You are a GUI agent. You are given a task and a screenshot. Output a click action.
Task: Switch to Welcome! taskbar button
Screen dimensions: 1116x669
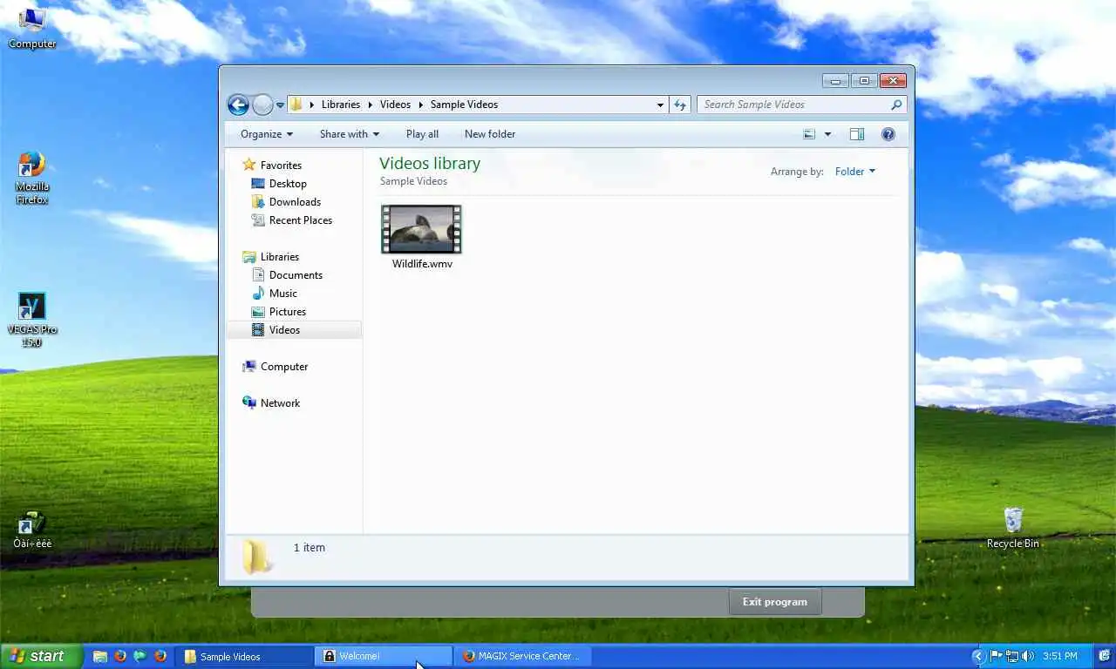pos(384,657)
